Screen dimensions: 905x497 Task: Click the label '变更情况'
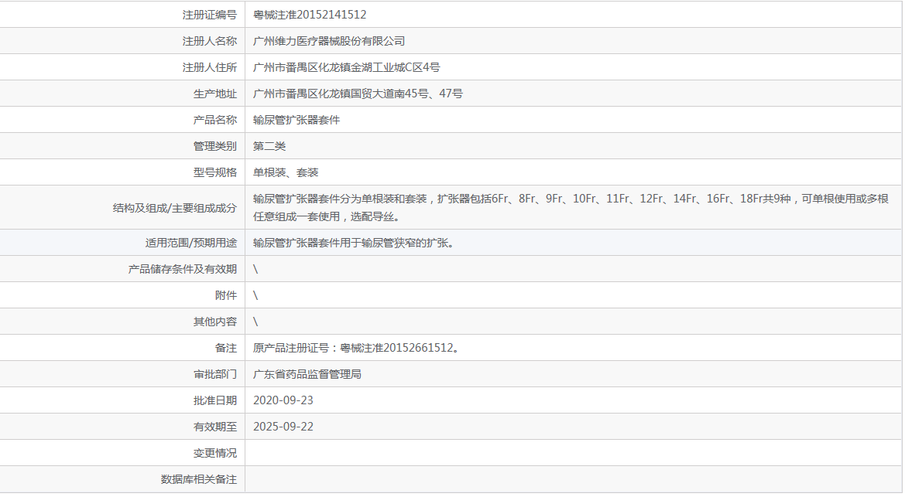click(x=214, y=453)
